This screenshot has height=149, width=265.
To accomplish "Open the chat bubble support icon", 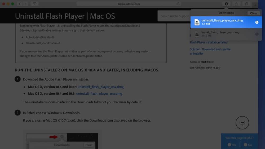I will (x=242, y=123).
